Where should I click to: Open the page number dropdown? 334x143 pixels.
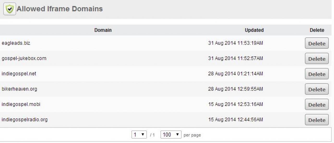[139, 135]
